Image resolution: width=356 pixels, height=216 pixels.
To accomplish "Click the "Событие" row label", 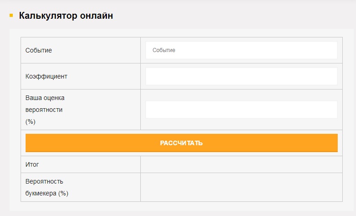I will click(x=39, y=50).
